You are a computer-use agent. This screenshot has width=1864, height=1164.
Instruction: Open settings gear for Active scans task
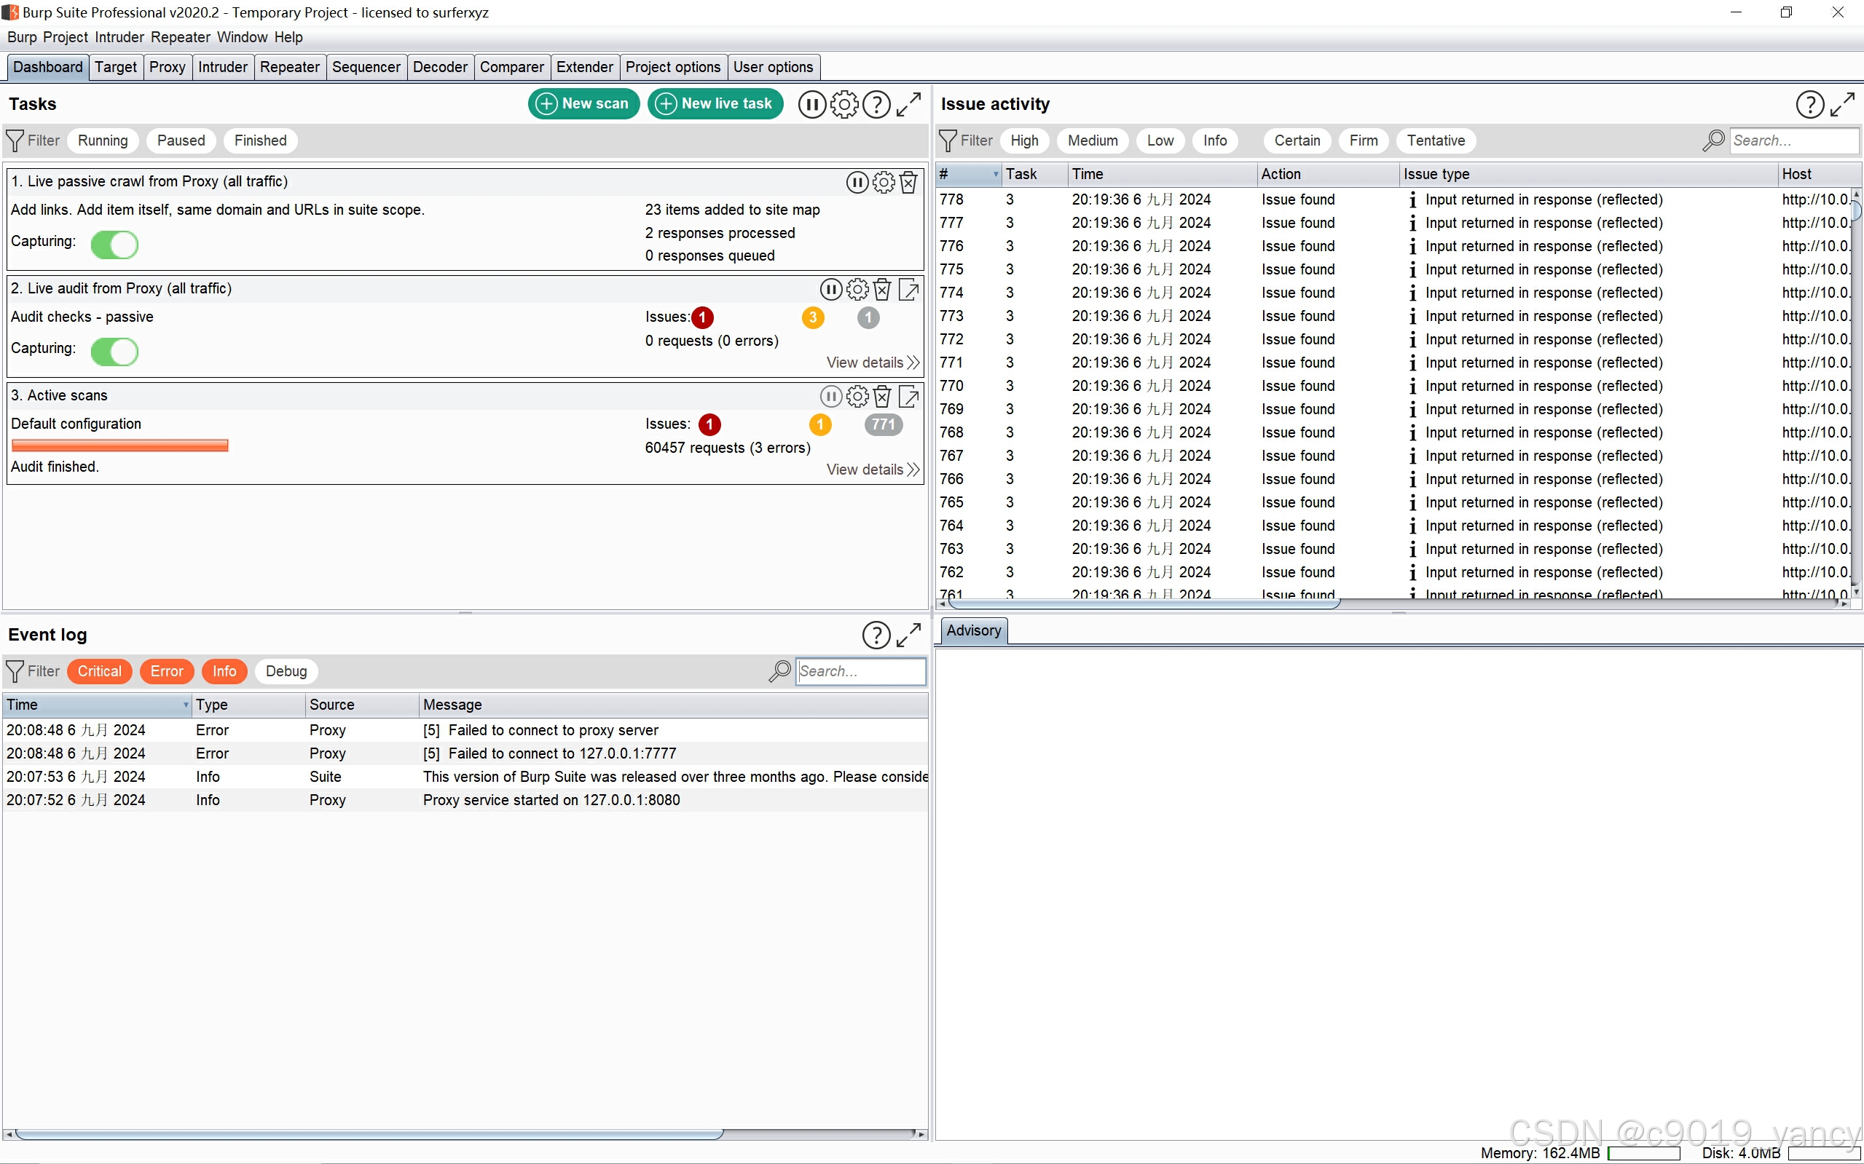pos(857,397)
